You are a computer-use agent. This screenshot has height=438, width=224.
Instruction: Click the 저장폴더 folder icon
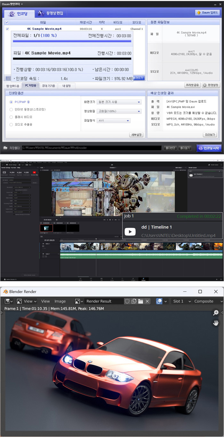tap(5, 148)
